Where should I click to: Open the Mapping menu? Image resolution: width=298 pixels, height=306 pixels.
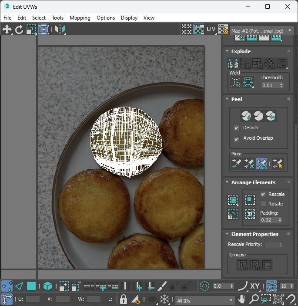(x=80, y=18)
